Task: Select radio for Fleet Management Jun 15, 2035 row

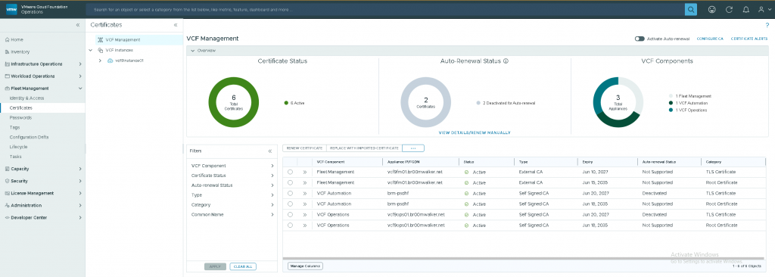Action: pos(290,182)
